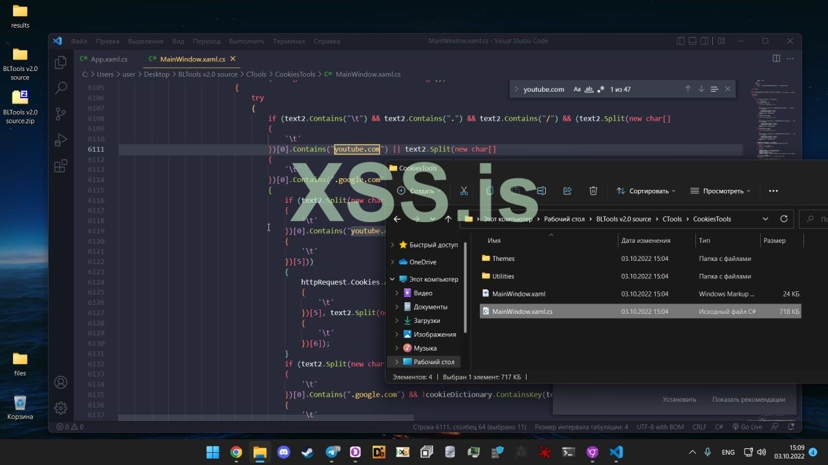Click the delete trash icon in File Explorer
This screenshot has height=465, width=828.
coord(593,191)
